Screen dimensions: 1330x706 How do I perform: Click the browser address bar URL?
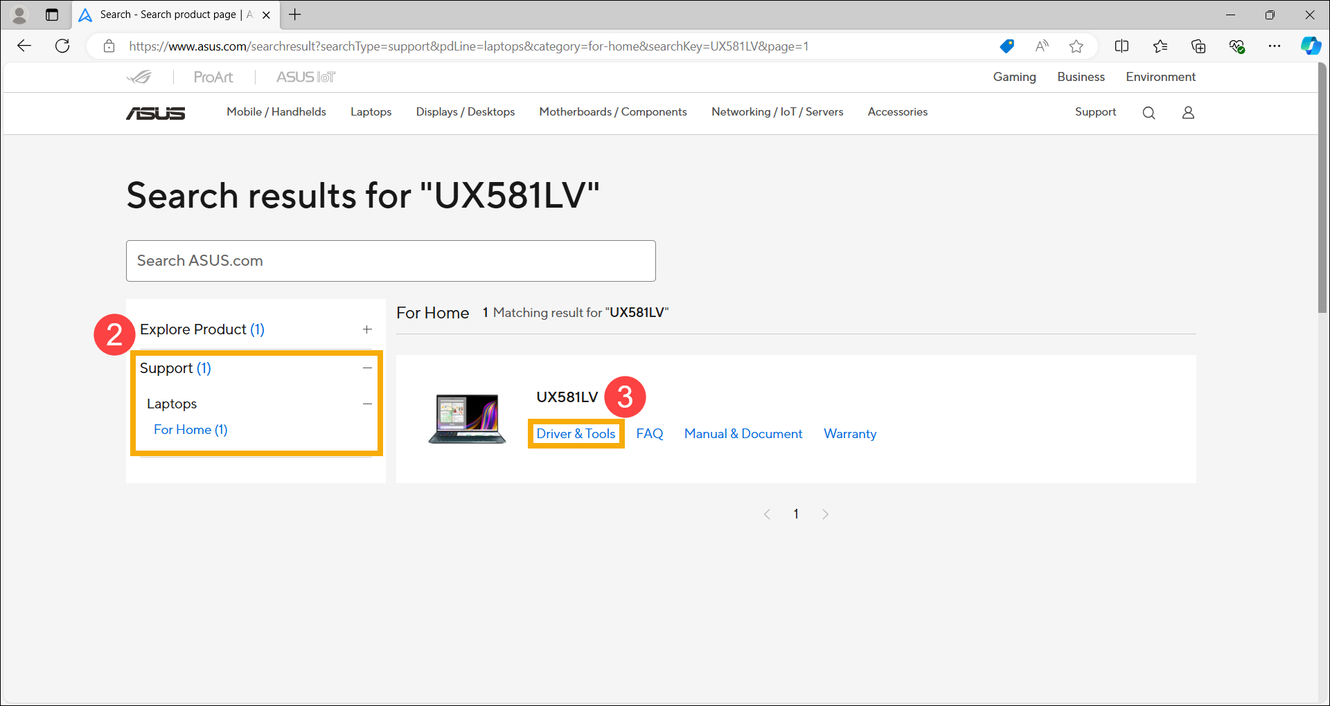point(468,46)
